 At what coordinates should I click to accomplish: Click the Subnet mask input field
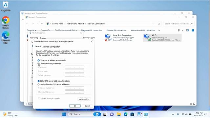[x=74, y=71]
